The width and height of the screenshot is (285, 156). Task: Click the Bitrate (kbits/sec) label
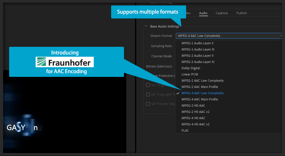click(159, 66)
